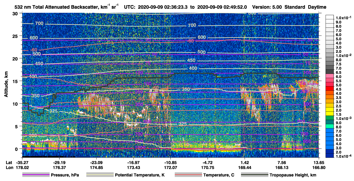Click the longitude value "173.43"

134,167
